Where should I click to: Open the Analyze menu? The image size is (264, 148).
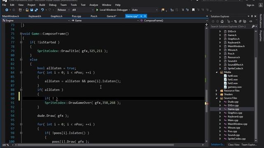(94, 5)
